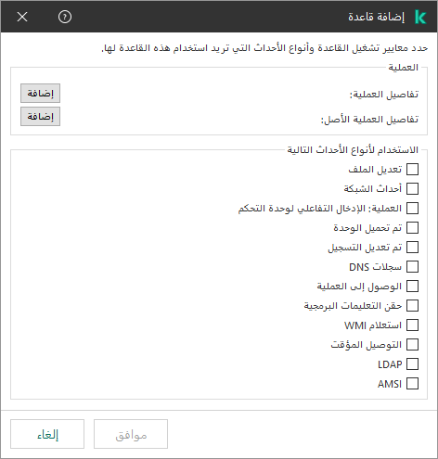Click the AMSI label text
Image resolution: width=438 pixels, height=459 pixels.
390,384
